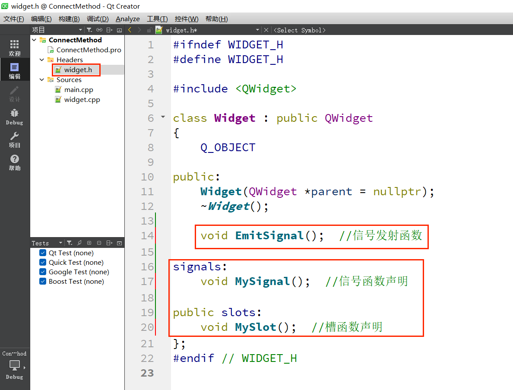Uncheck Qt Test (none) checkbox
This screenshot has height=390, width=513.
[43, 253]
